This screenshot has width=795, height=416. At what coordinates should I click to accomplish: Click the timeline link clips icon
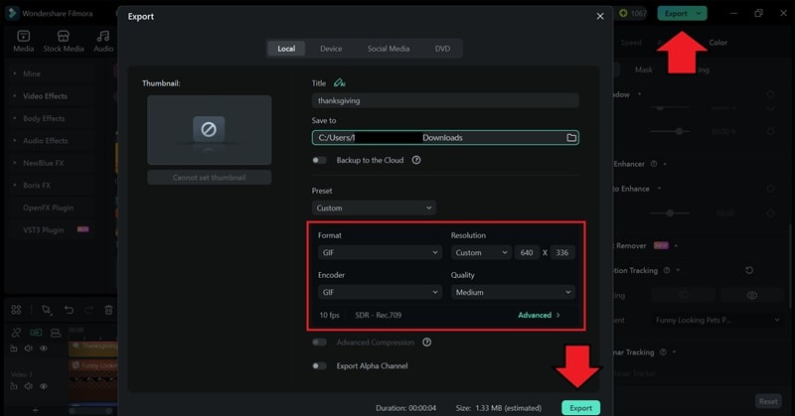pyautogui.click(x=16, y=333)
